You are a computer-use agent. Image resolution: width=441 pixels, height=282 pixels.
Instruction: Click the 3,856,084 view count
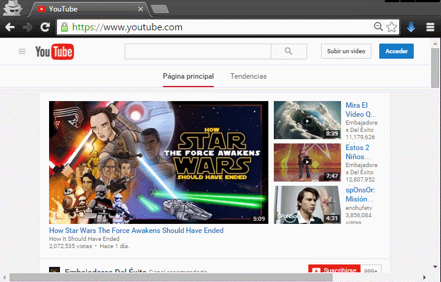(359, 215)
